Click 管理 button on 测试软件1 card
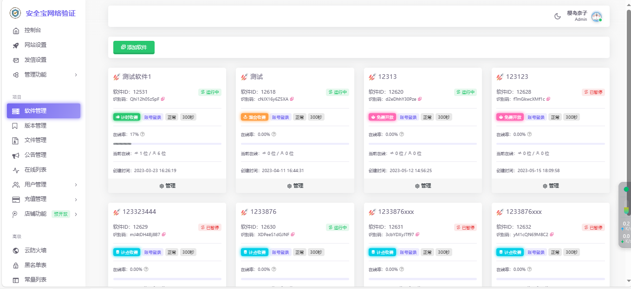The width and height of the screenshot is (631, 289). (x=167, y=186)
